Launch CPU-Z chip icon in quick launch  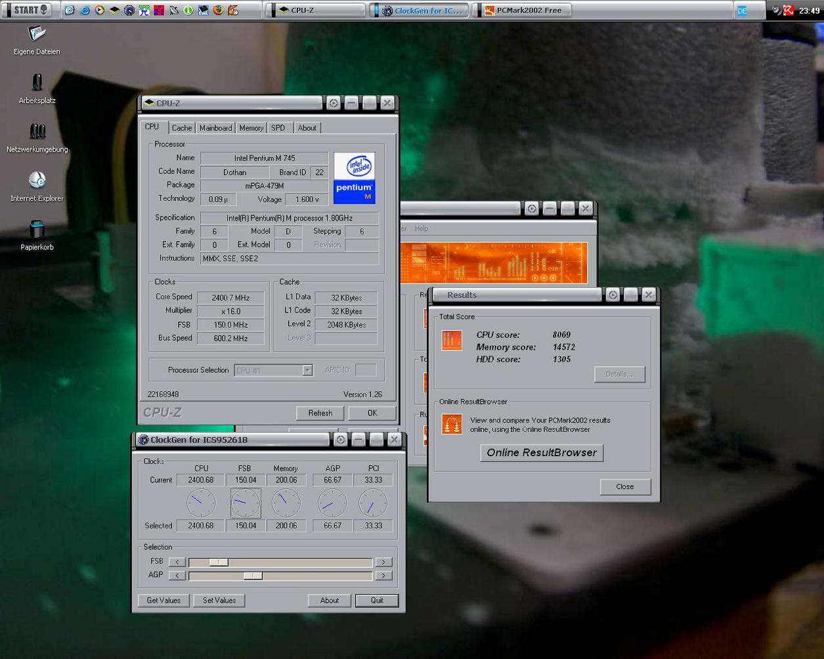coord(114,11)
